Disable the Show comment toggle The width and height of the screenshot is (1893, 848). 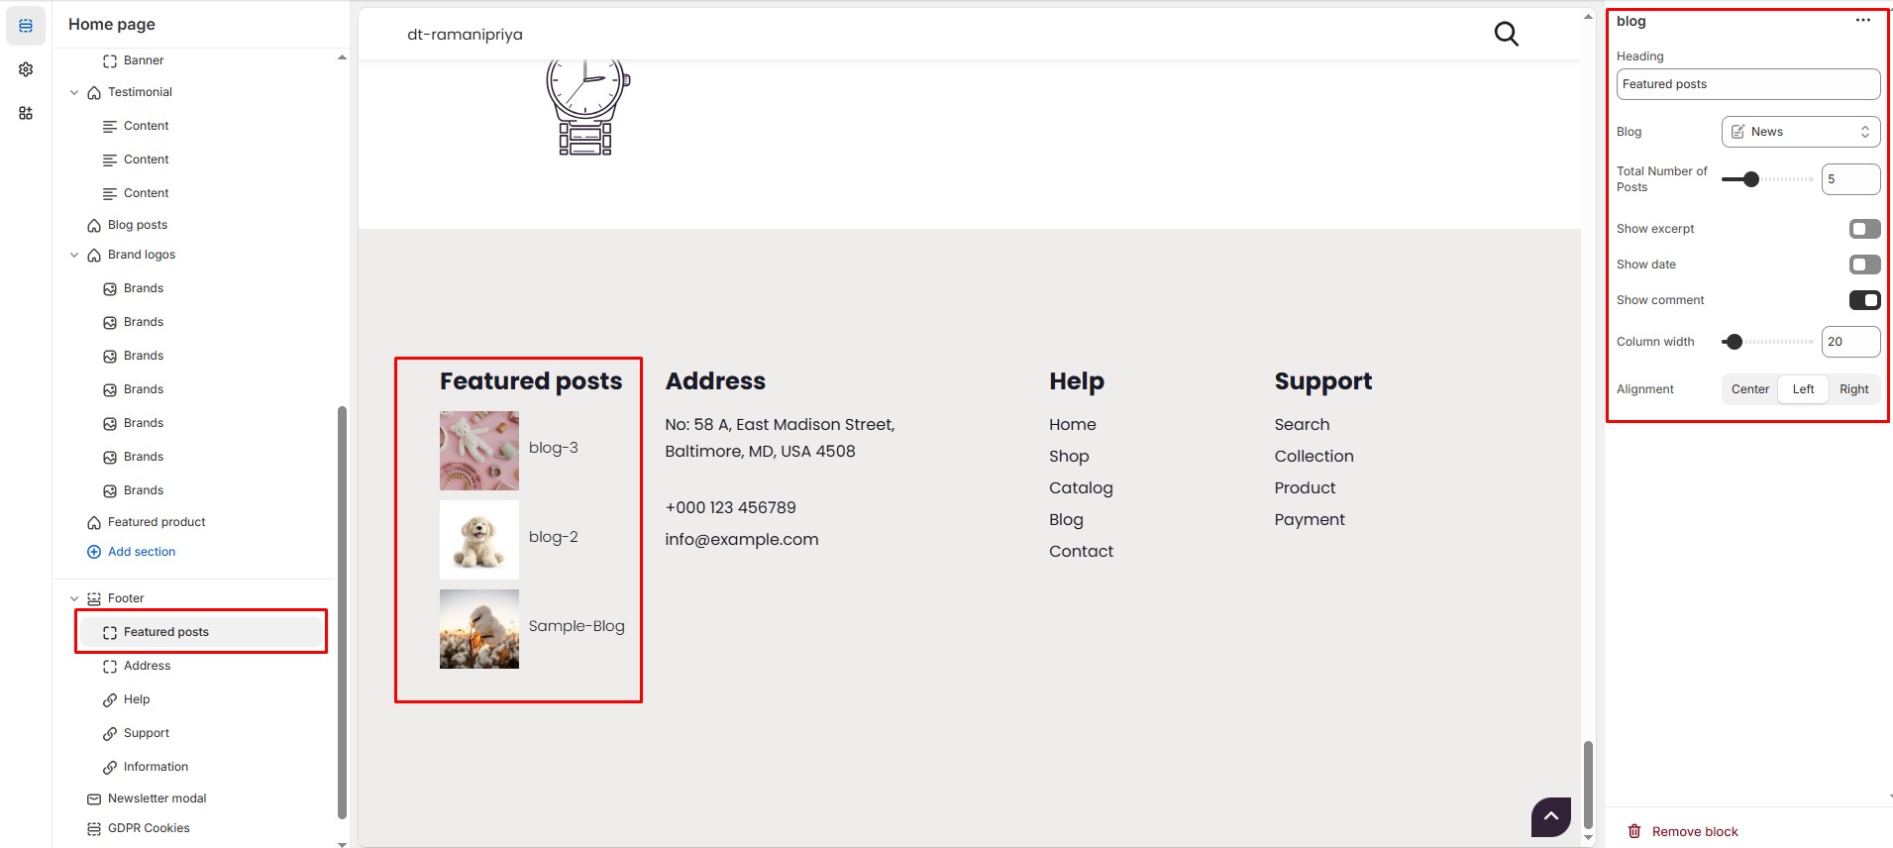pyautogui.click(x=1863, y=300)
